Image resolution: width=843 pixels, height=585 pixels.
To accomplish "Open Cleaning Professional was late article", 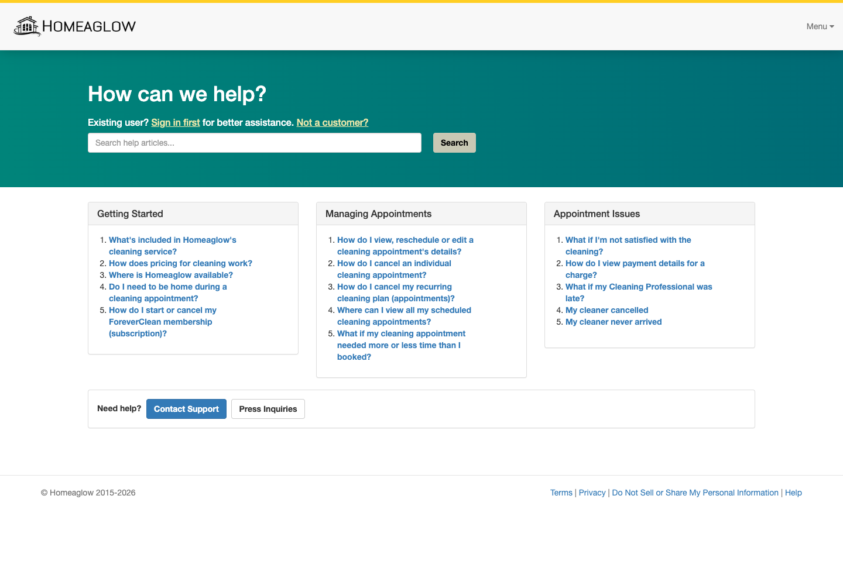I will pos(639,292).
